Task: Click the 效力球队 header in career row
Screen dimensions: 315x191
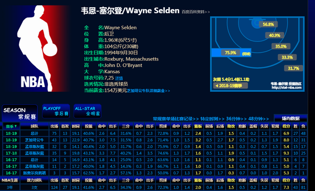Action: [34, 180]
